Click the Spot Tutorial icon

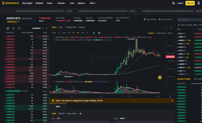(x=144, y=19)
